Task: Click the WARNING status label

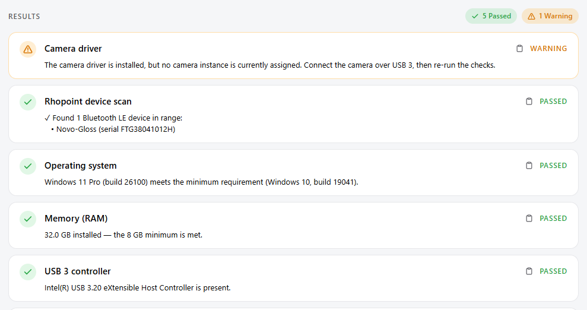Action: (x=548, y=49)
